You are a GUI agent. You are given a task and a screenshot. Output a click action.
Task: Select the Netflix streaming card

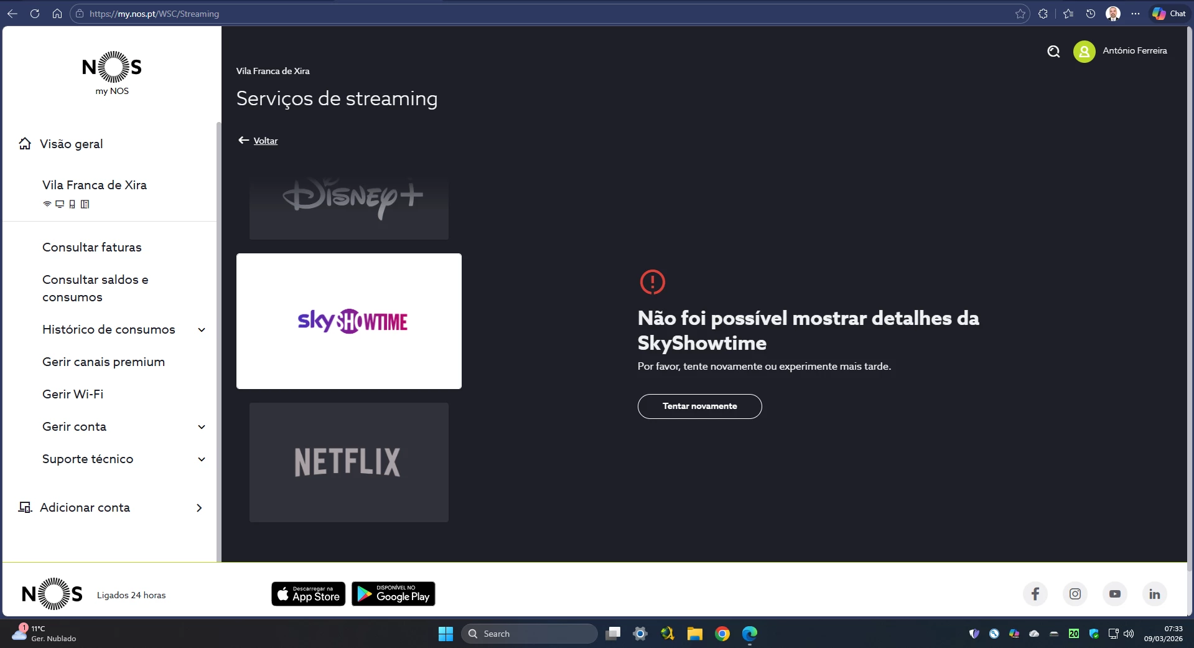[x=349, y=463]
